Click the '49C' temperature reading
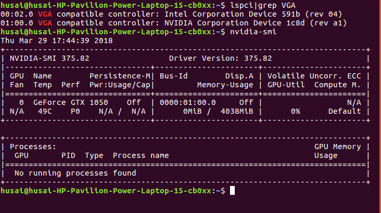Viewport: 381px width, 213px height. click(x=45, y=111)
